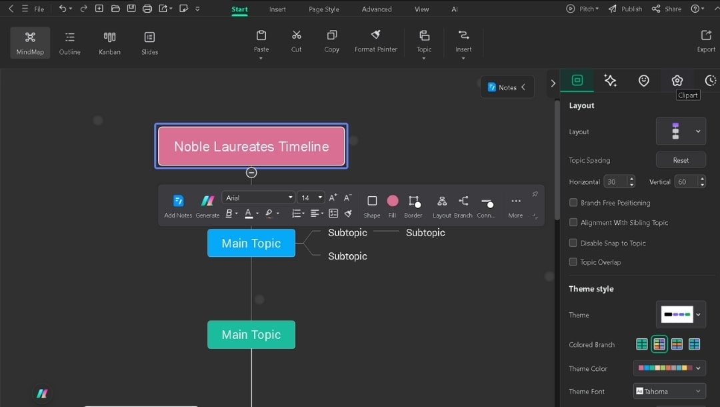
Task: Save the document icon
Action: click(131, 8)
